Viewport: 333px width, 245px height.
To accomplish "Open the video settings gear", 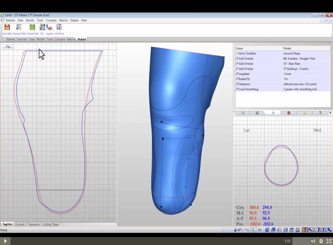I will 321,241.
